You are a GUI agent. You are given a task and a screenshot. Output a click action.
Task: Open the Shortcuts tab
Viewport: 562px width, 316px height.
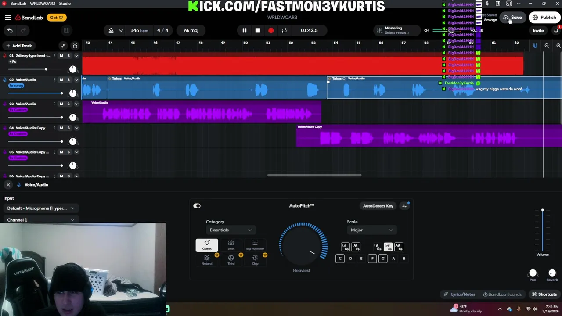click(x=544, y=294)
